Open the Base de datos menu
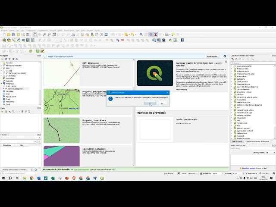This screenshot has height=207, width=276. [x=69, y=31]
